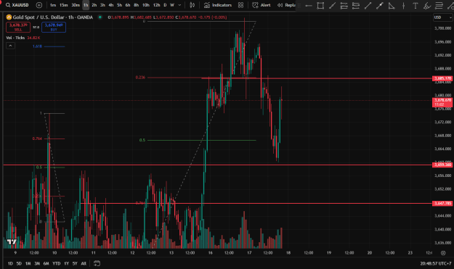Set chart range to 6M

(46, 263)
